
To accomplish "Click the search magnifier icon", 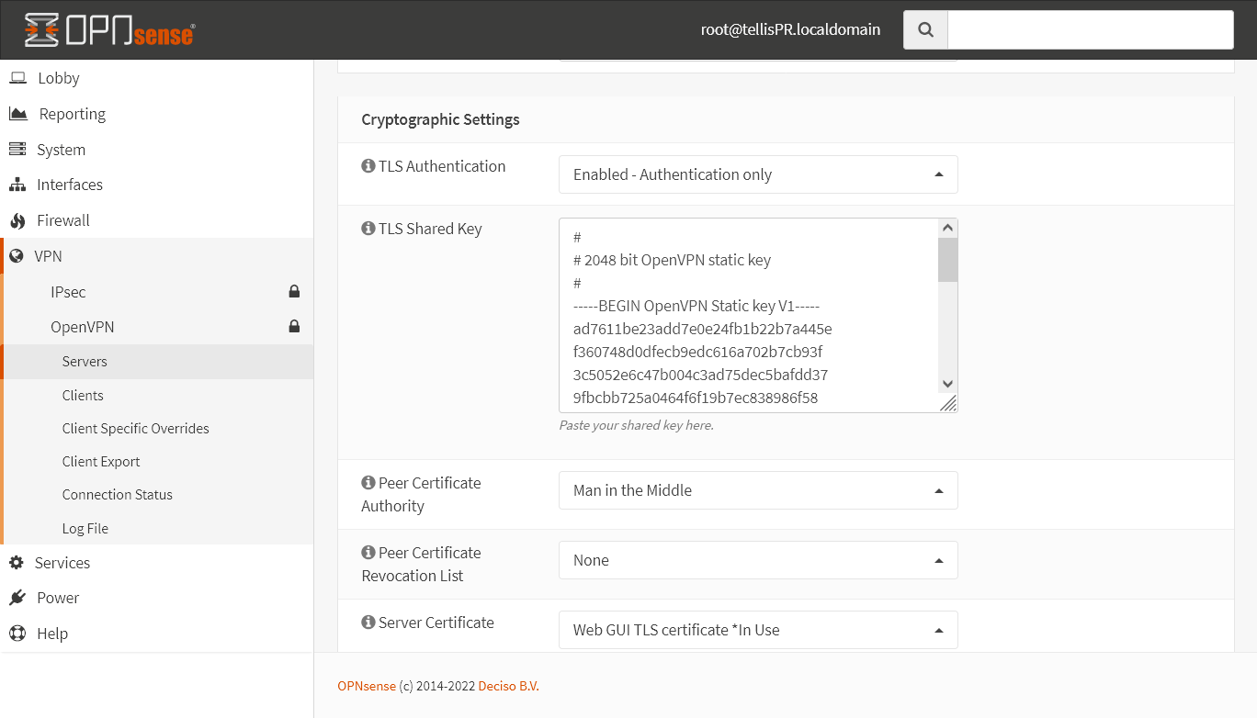I will click(924, 28).
